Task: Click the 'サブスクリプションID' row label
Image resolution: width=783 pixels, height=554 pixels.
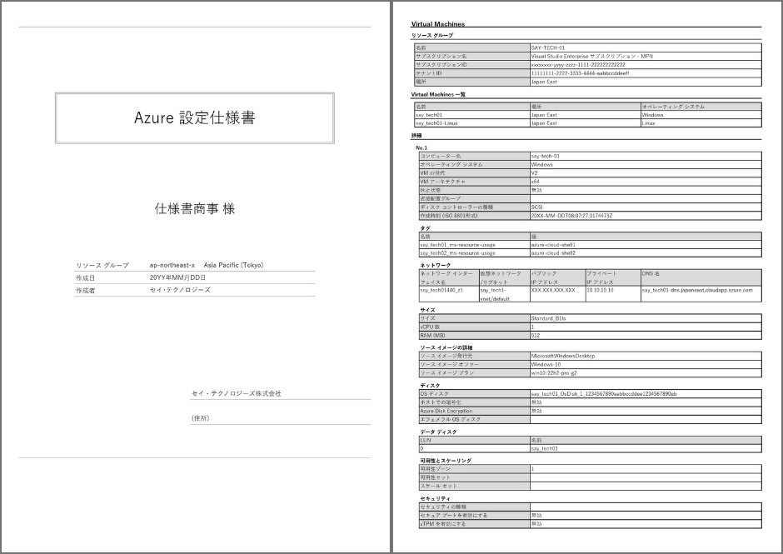Action: pos(441,65)
